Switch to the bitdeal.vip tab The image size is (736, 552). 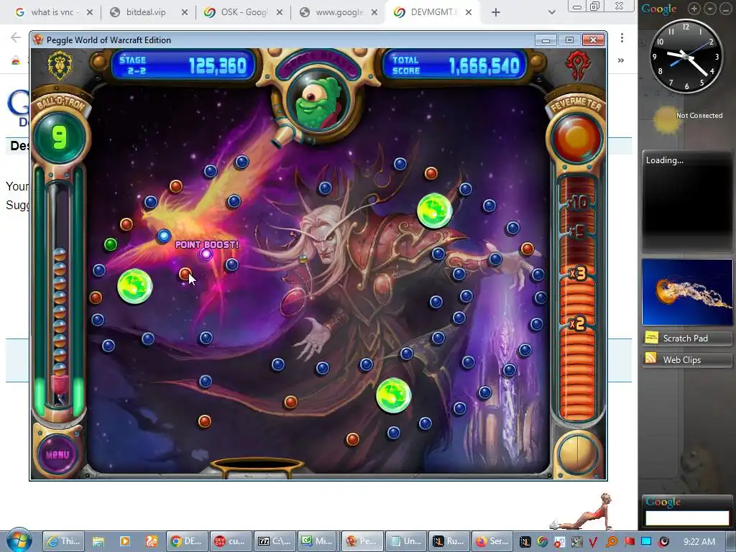145,12
